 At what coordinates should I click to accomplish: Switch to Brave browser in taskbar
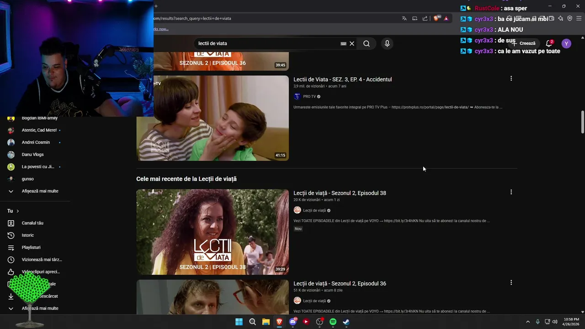[279, 322]
